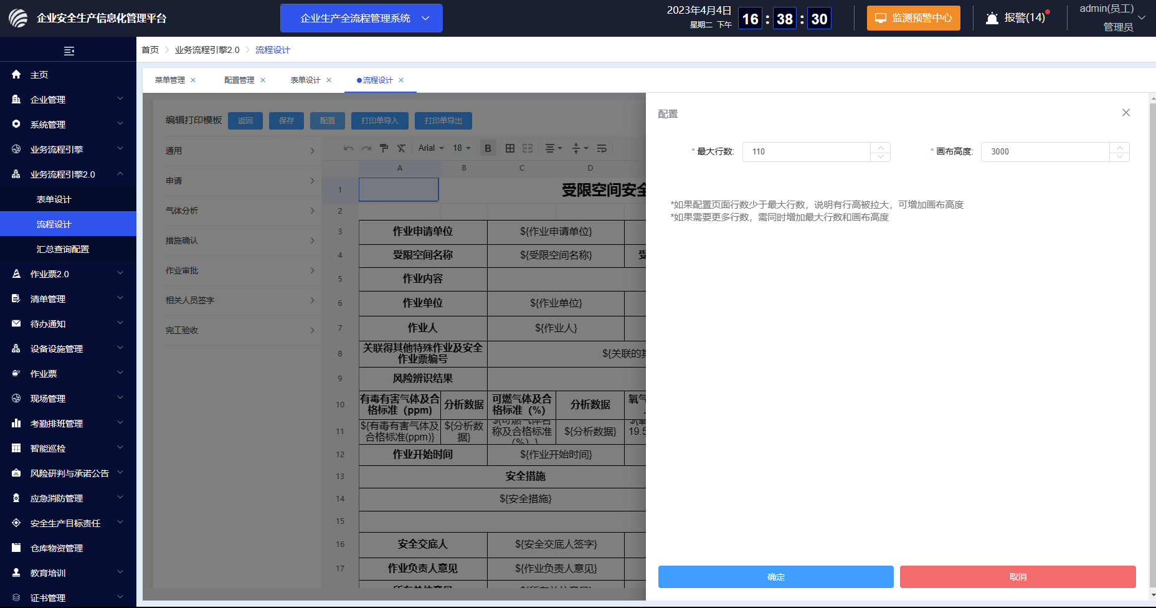The image size is (1156, 608).
Task: Expand 清单管理 in sidebar
Action: pos(68,298)
